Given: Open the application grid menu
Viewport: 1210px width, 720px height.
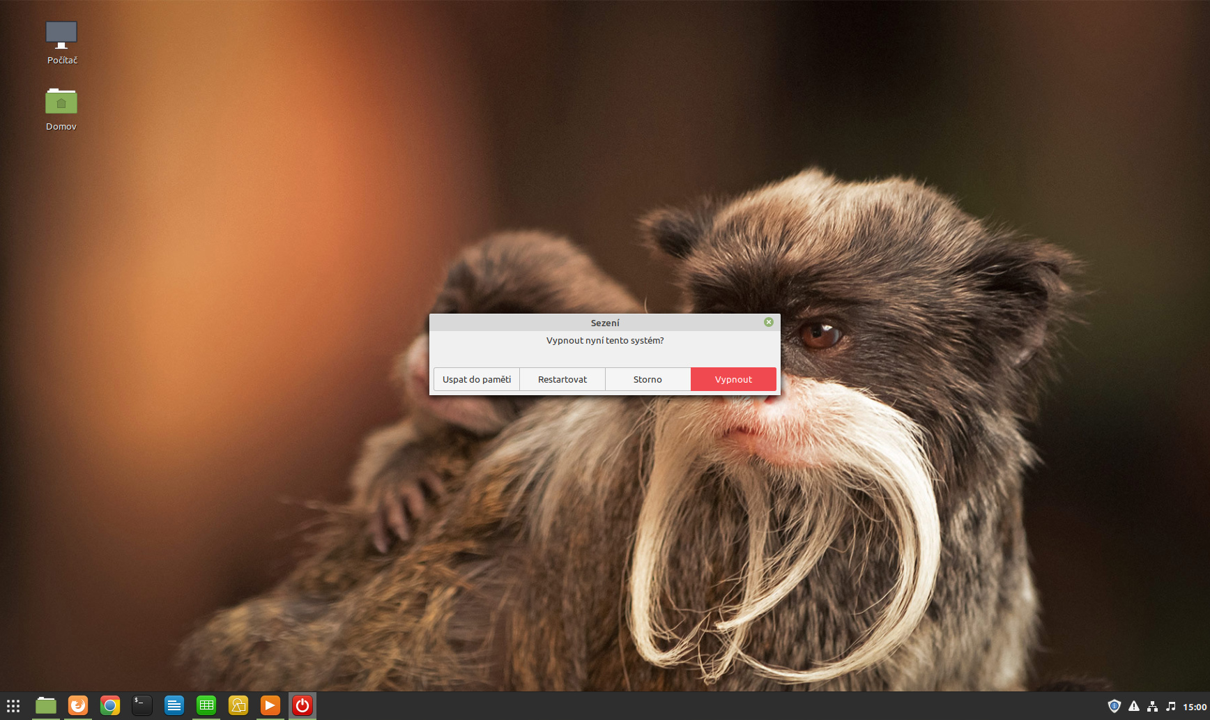Looking at the screenshot, I should (13, 706).
